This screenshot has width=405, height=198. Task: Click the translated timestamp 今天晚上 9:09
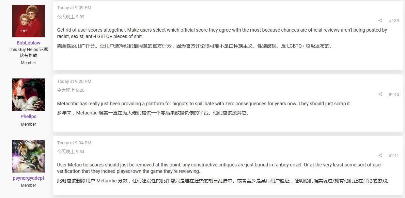click(71, 17)
